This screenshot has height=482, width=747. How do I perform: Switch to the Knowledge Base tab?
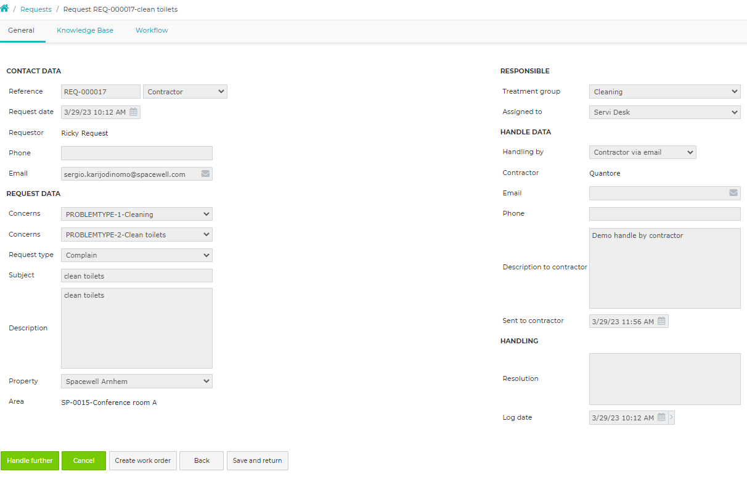coord(85,30)
